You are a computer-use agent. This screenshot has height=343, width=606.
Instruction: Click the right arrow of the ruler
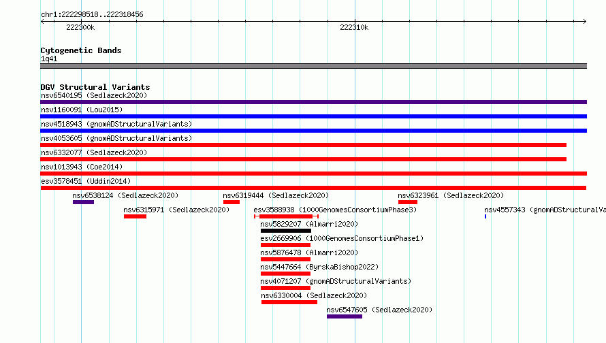coord(585,22)
